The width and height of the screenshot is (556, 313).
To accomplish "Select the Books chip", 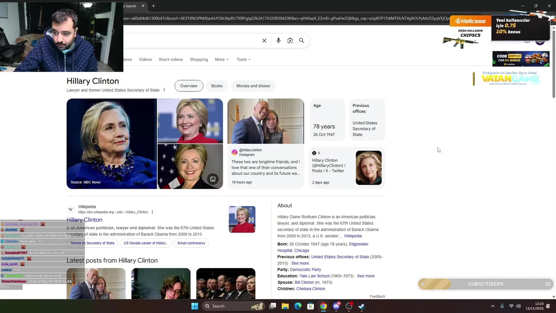I will click(217, 86).
